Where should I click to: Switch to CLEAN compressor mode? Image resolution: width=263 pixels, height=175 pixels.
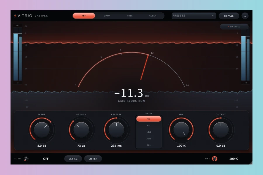(153, 16)
